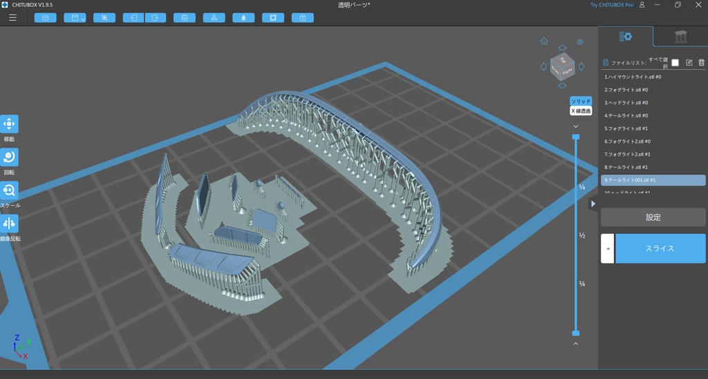Click the save project toolbar icon
708x379 pixels.
click(75, 17)
